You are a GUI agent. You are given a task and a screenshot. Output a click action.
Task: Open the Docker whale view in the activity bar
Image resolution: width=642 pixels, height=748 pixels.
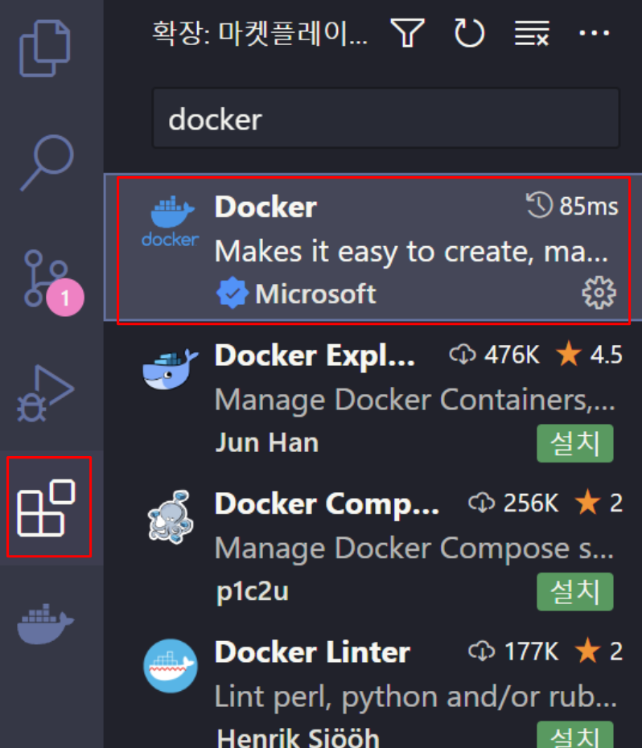point(45,624)
